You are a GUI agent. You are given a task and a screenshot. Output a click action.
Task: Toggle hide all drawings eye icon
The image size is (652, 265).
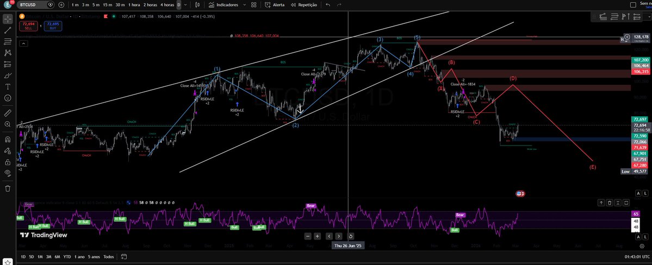coord(8,173)
